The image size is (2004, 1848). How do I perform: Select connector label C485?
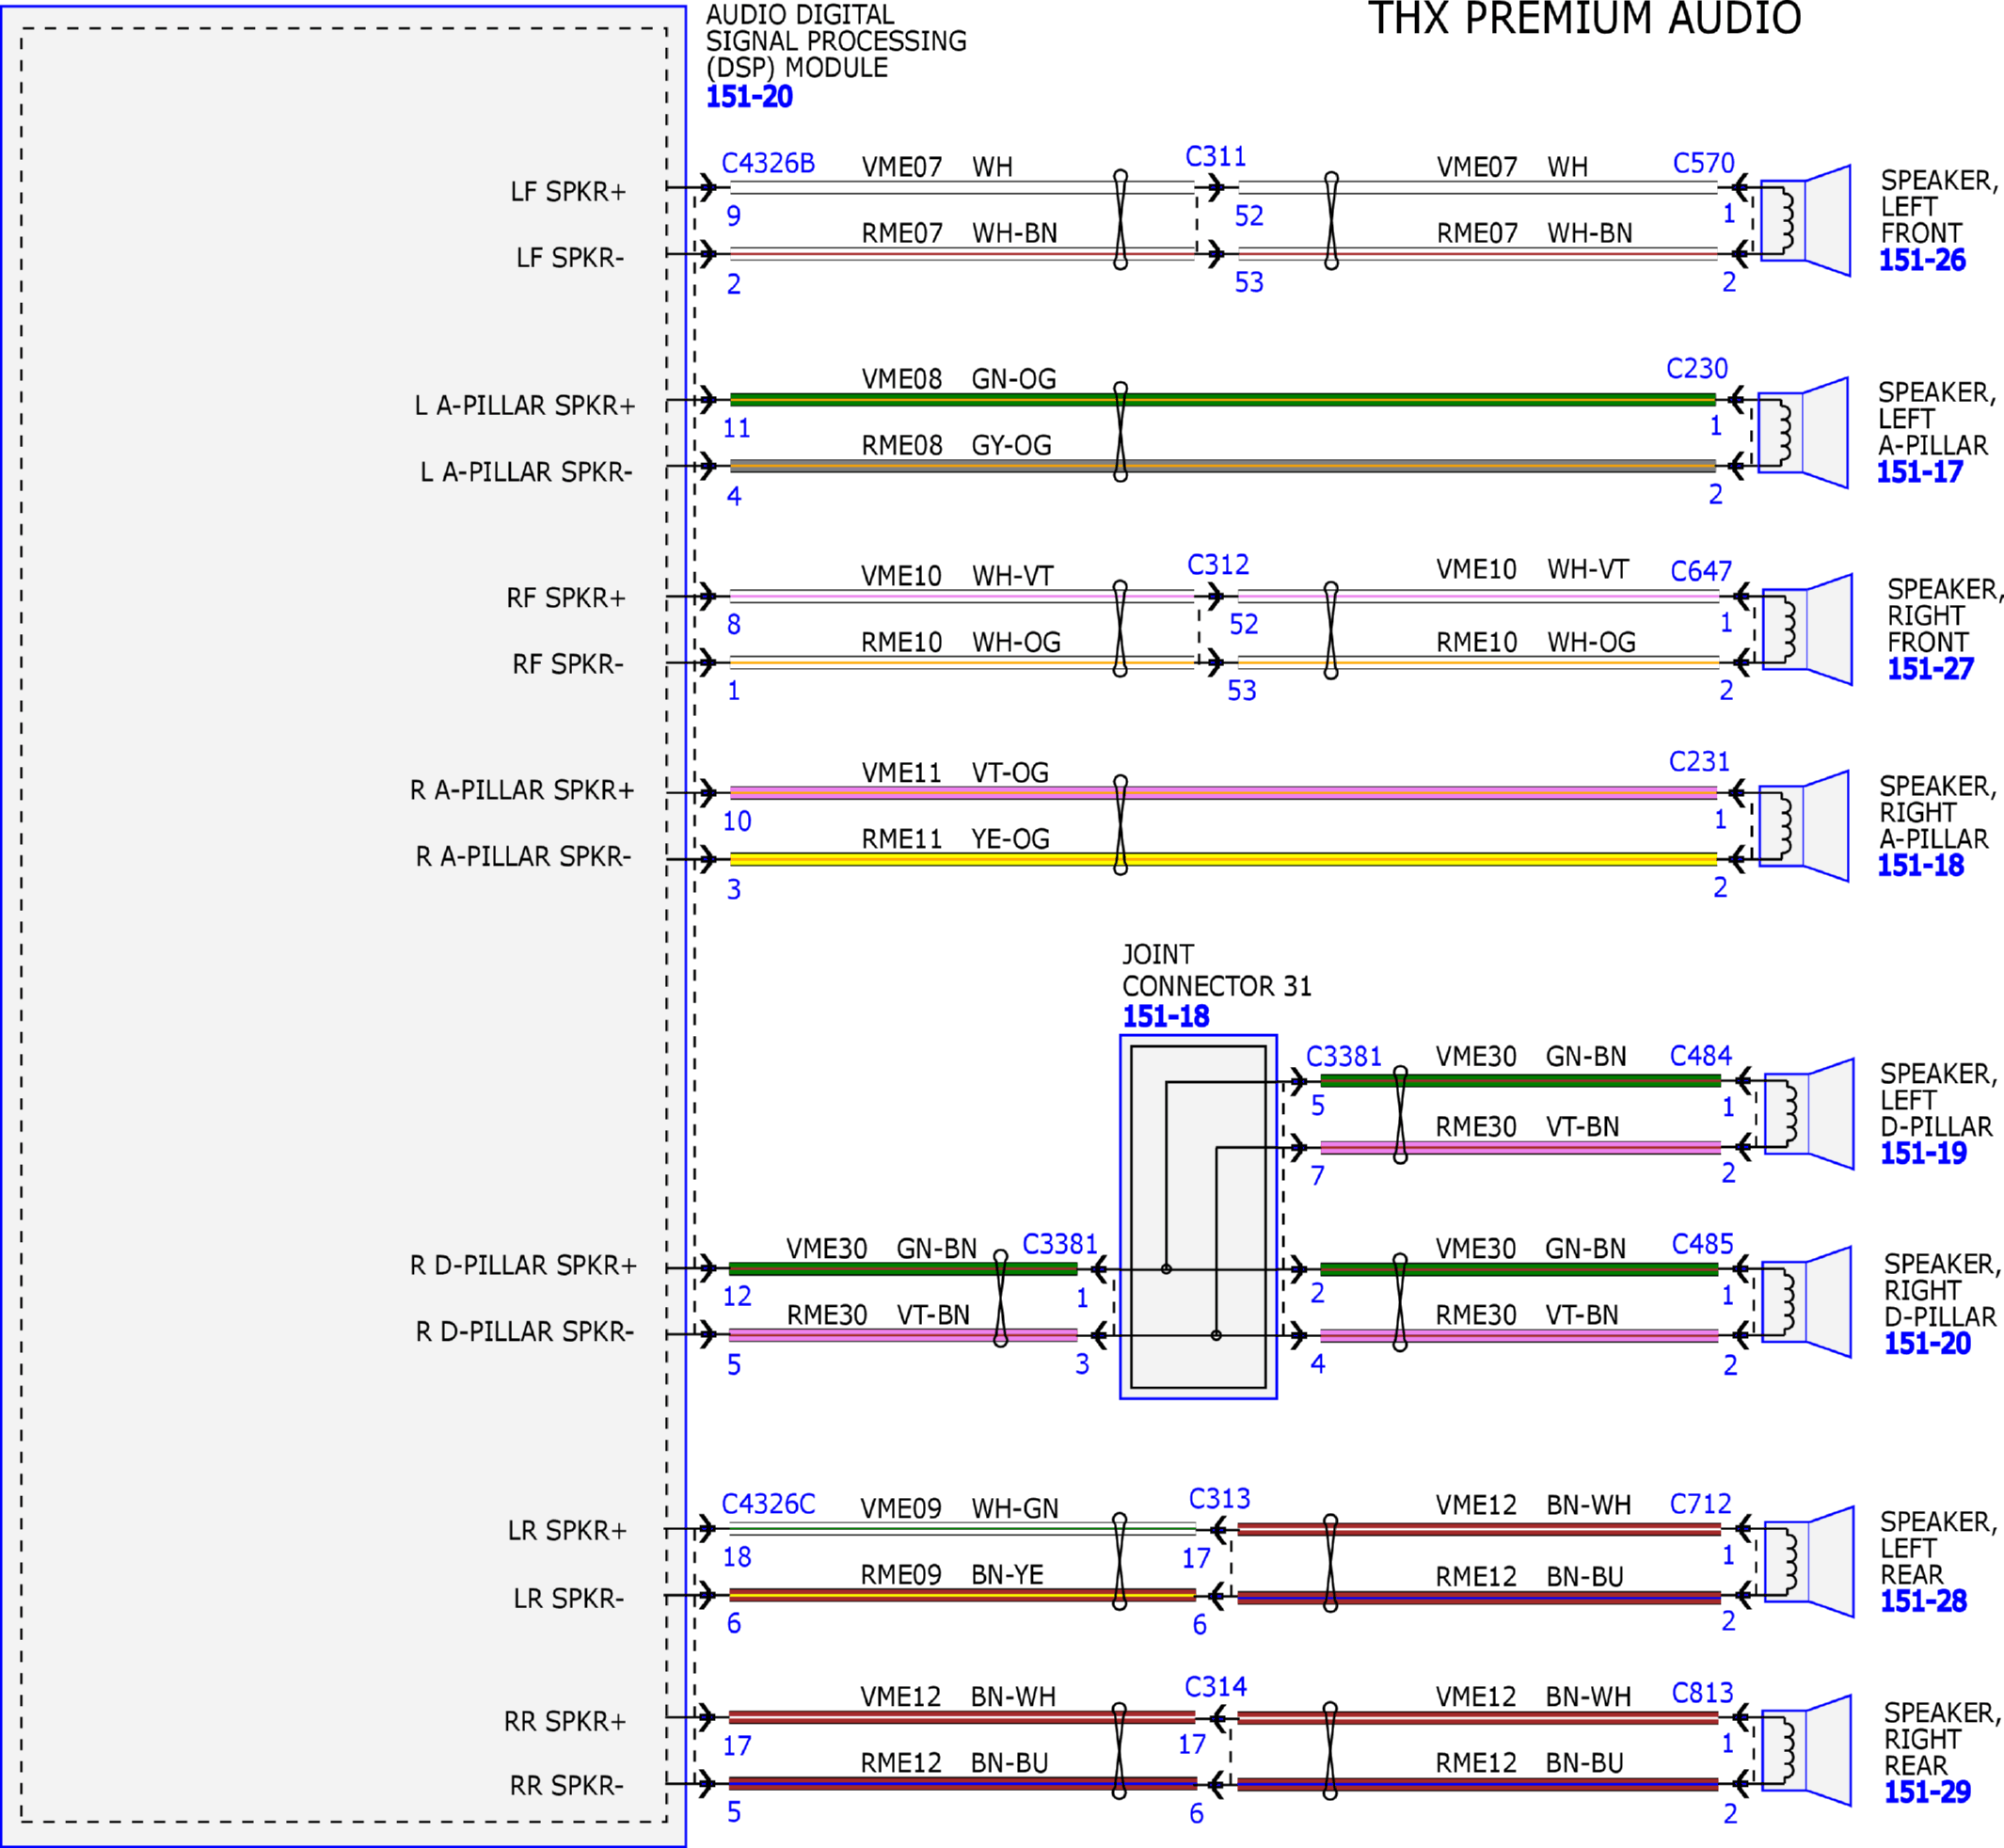pyautogui.click(x=1702, y=1244)
